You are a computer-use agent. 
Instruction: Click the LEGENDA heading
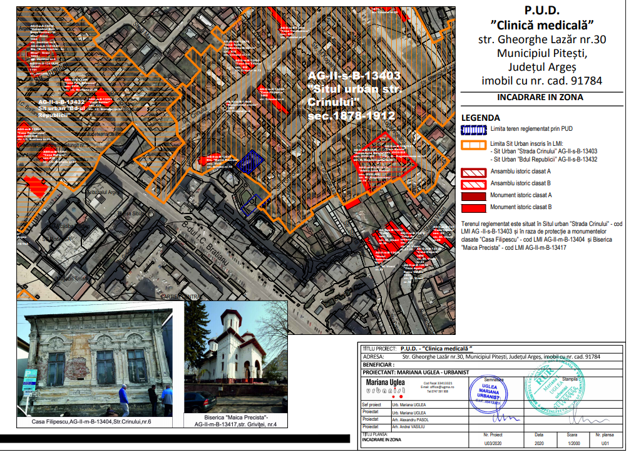click(x=480, y=118)
